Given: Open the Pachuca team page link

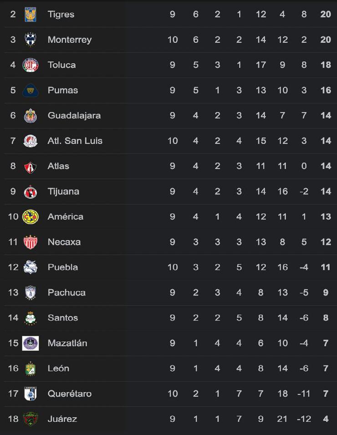Looking at the screenshot, I should (66, 292).
